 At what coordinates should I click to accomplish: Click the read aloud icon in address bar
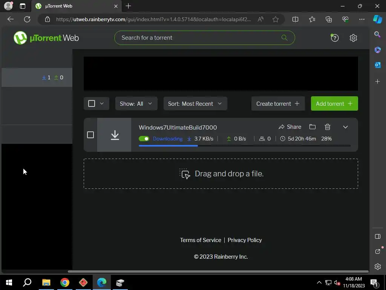[x=260, y=19]
